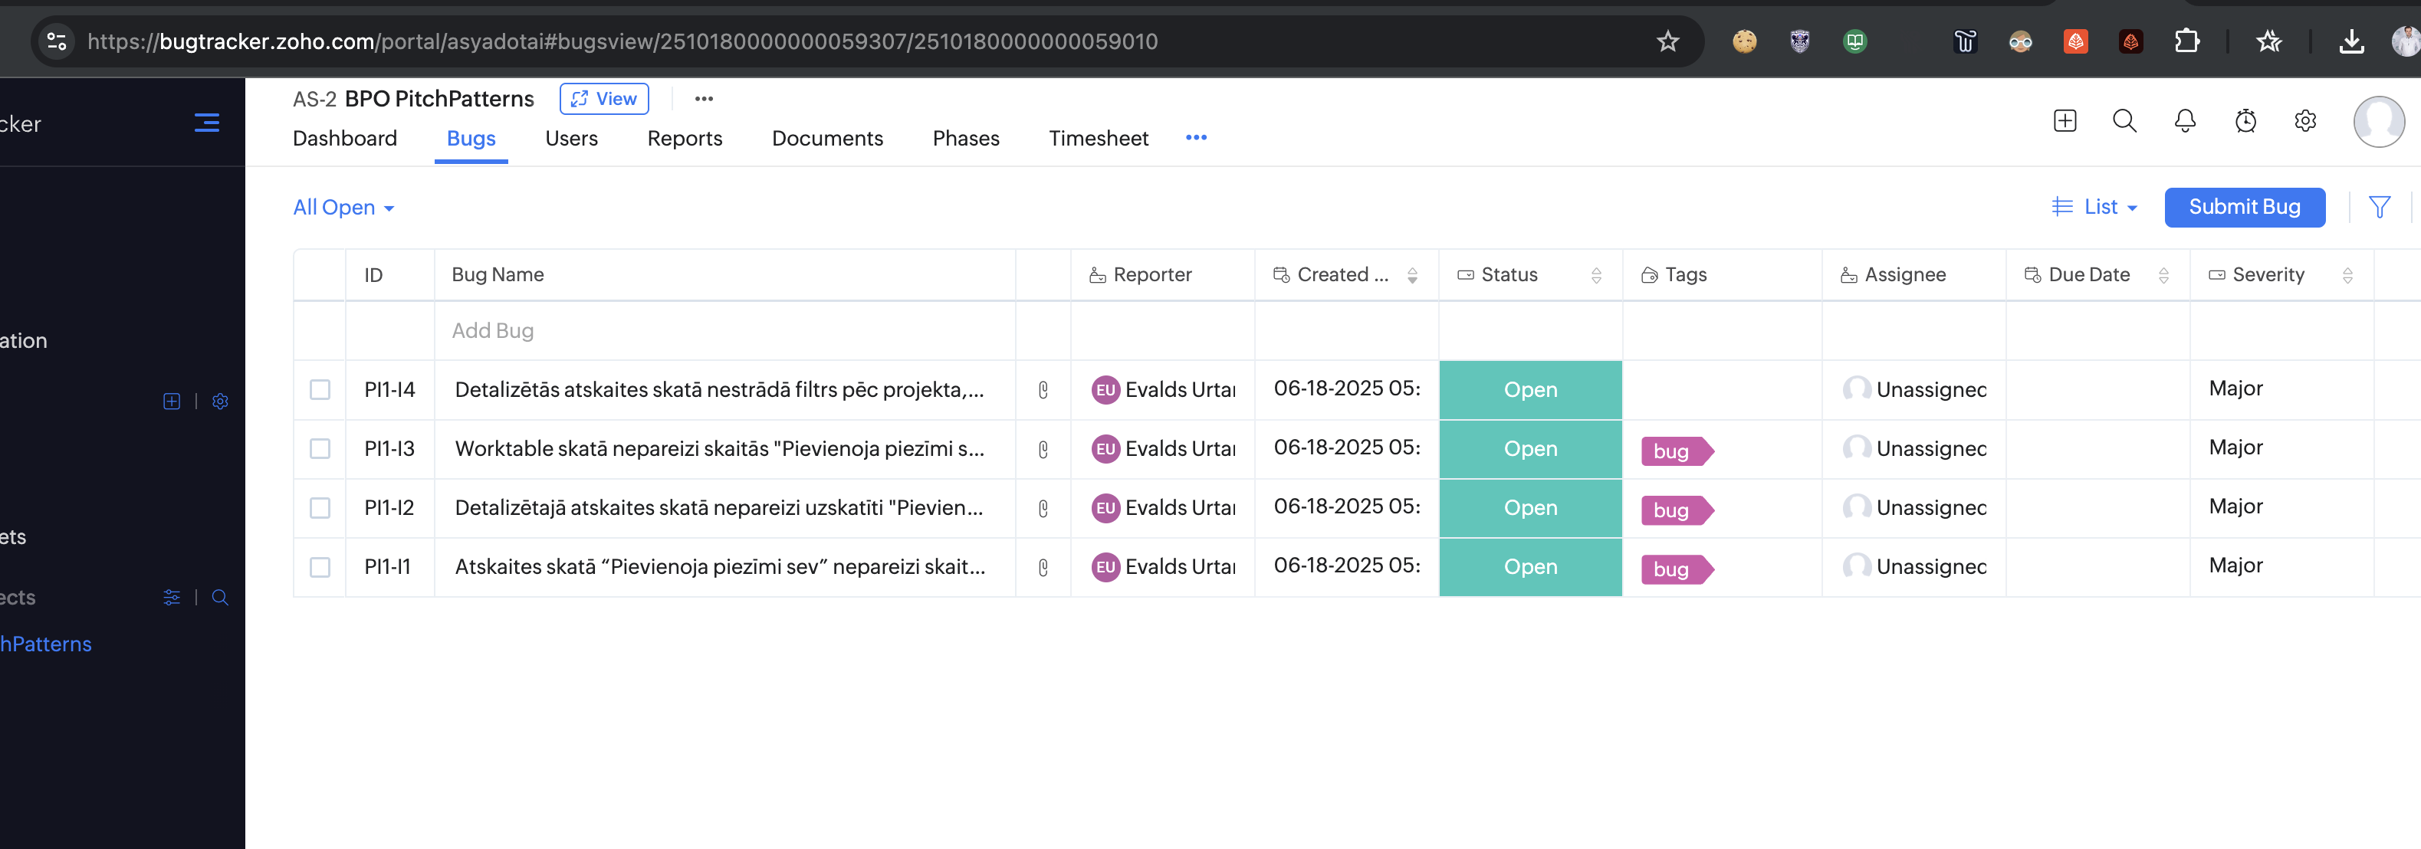The height and width of the screenshot is (849, 2421).
Task: Open the search magnifier in top bar
Action: coord(2124,121)
